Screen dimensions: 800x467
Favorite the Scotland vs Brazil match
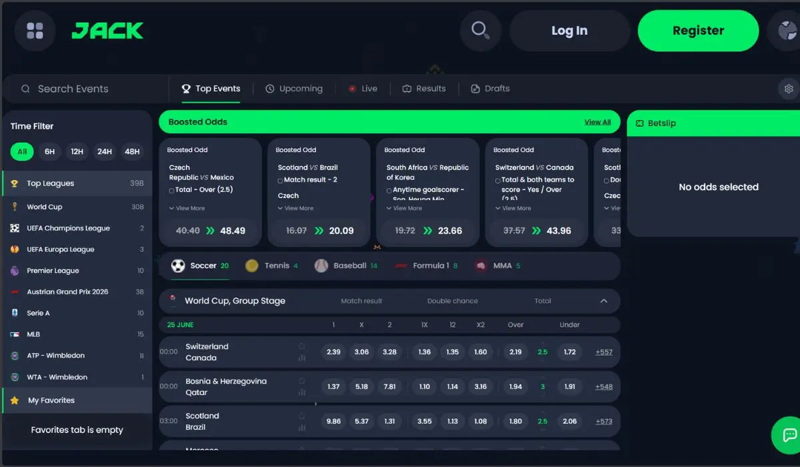tap(302, 416)
